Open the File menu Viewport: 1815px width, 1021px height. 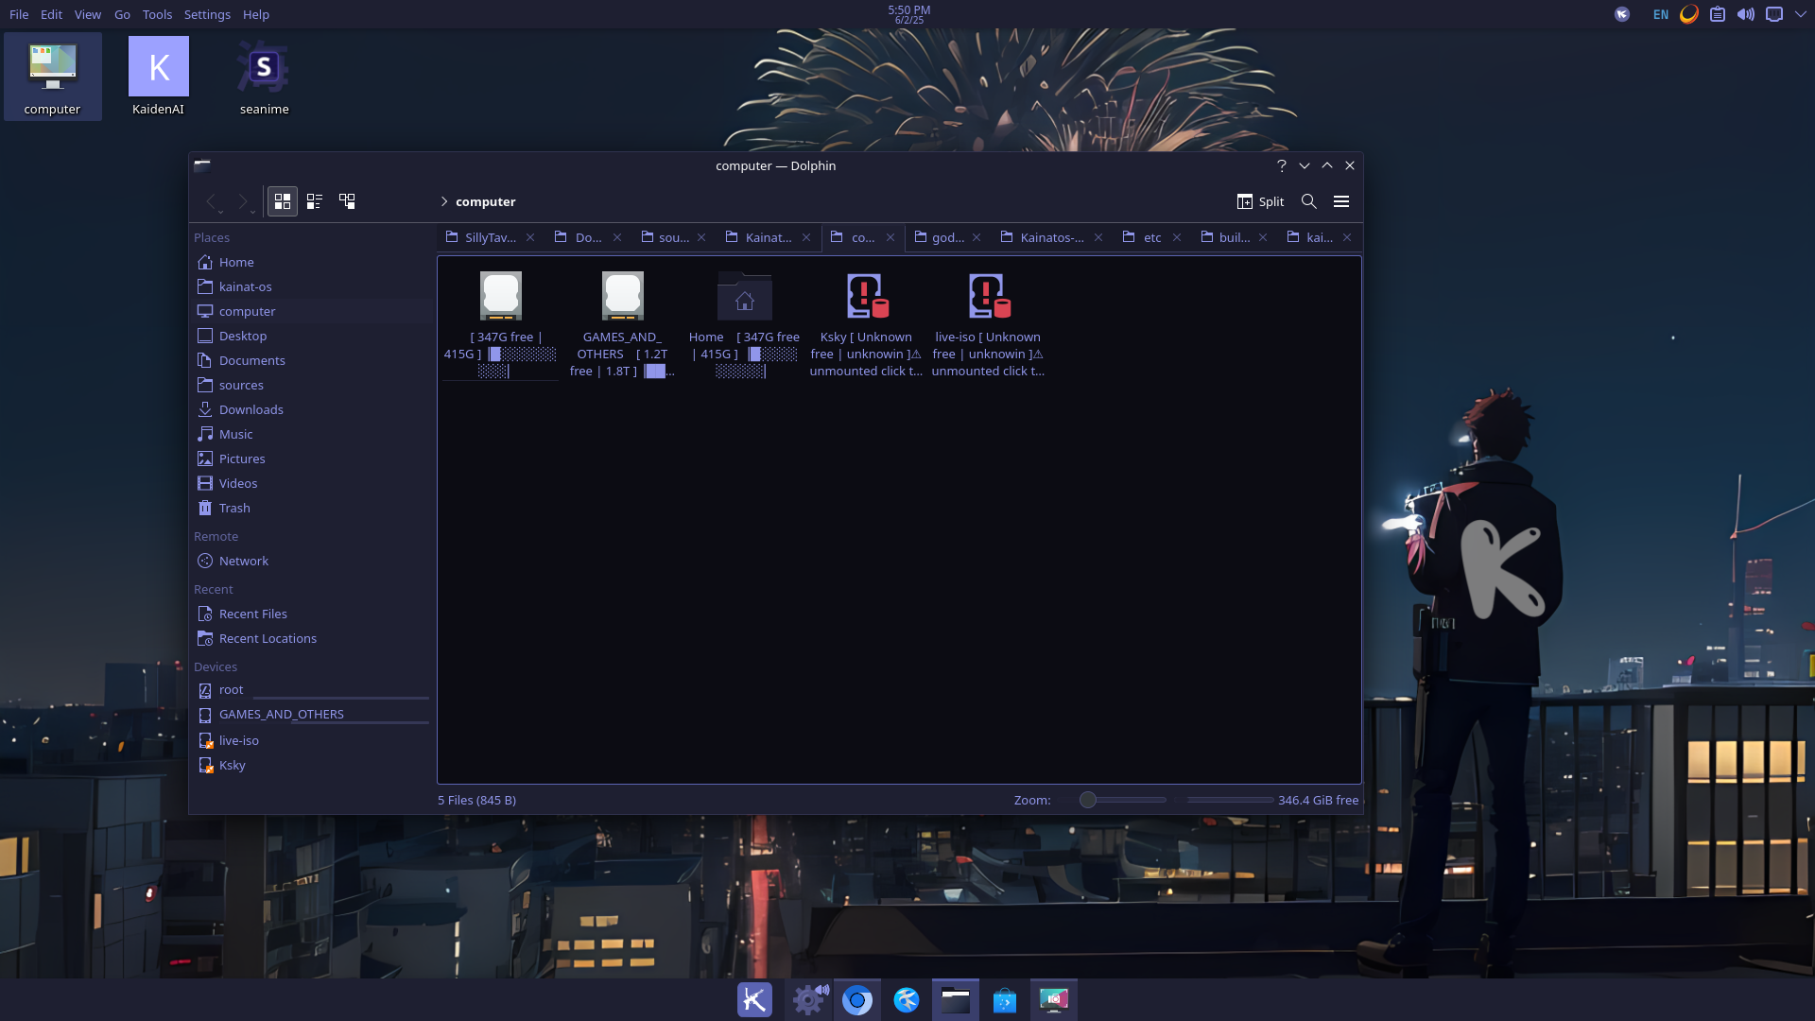pyautogui.click(x=19, y=14)
